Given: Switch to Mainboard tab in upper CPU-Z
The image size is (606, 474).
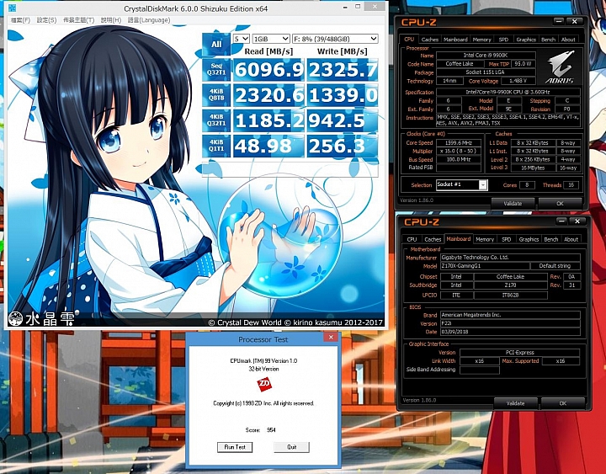Looking at the screenshot, I should pyautogui.click(x=455, y=40).
